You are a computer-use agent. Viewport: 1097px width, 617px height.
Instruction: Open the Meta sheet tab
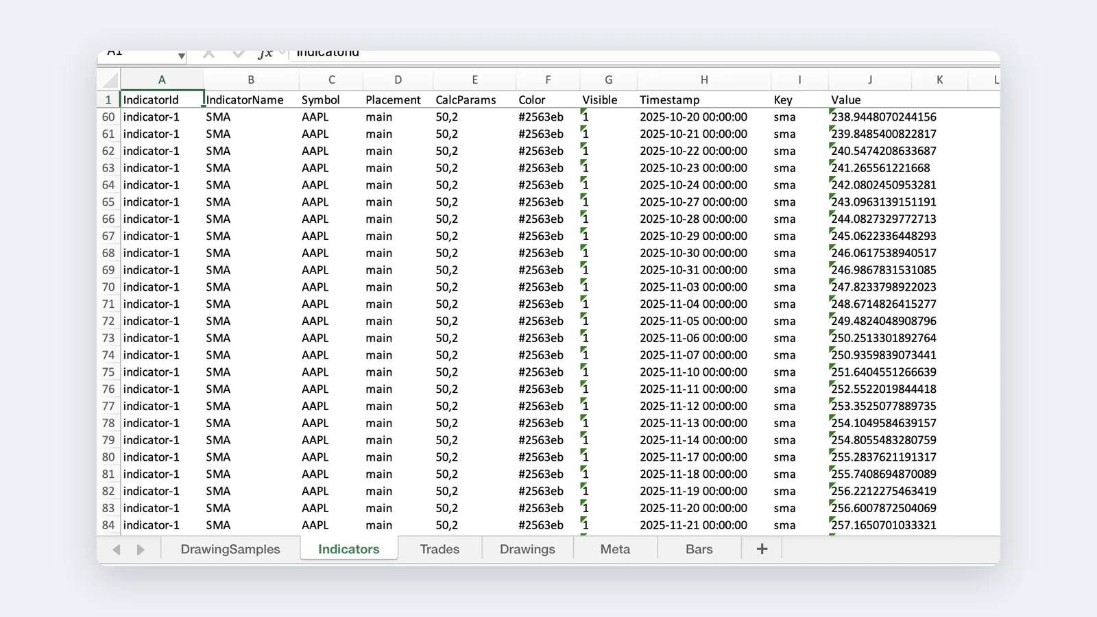[x=615, y=549]
